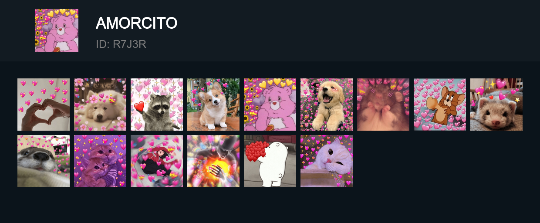Choose the pink Care Bear sticker in grid

tap(270, 105)
